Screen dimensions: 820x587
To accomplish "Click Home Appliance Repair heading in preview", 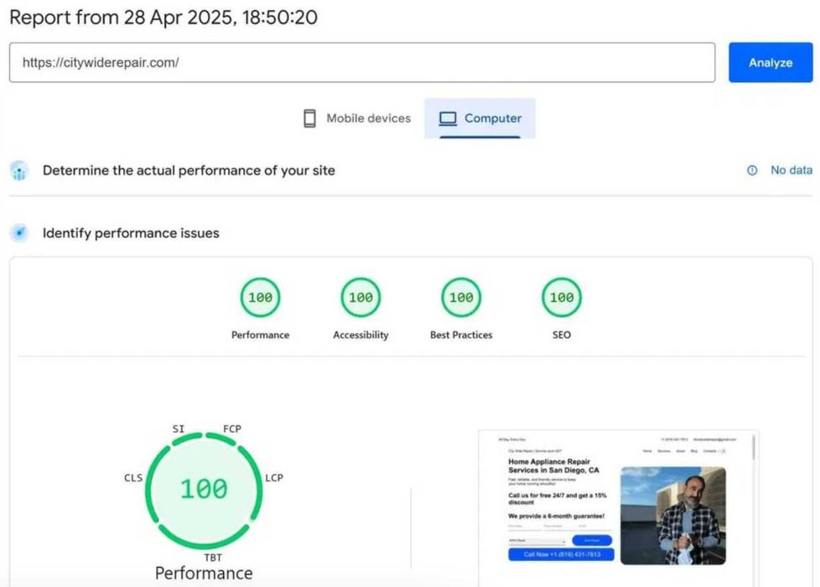I will coord(553,465).
